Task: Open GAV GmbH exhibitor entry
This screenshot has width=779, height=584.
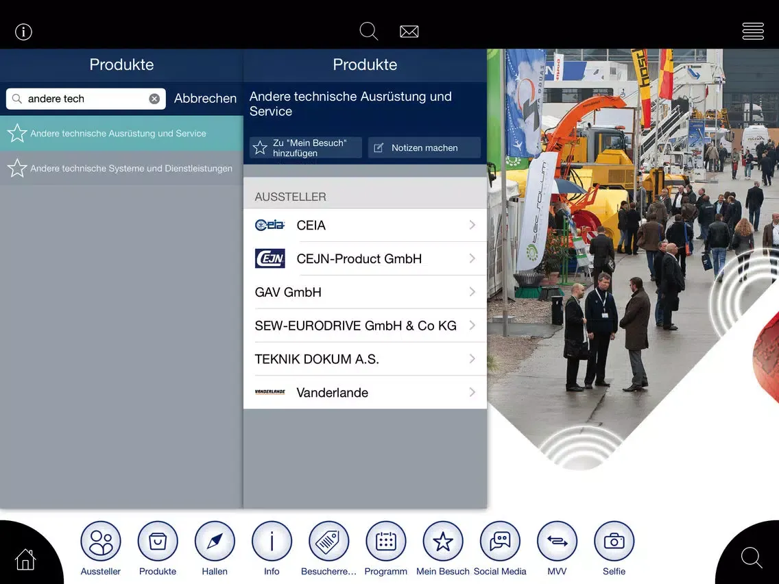Action: click(365, 292)
